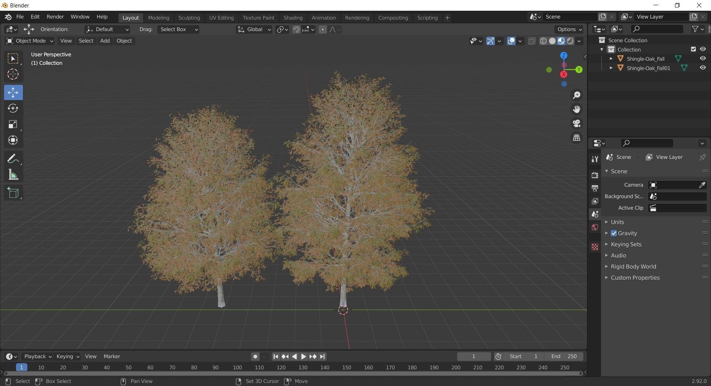Click the End frame 250 field

click(x=564, y=356)
